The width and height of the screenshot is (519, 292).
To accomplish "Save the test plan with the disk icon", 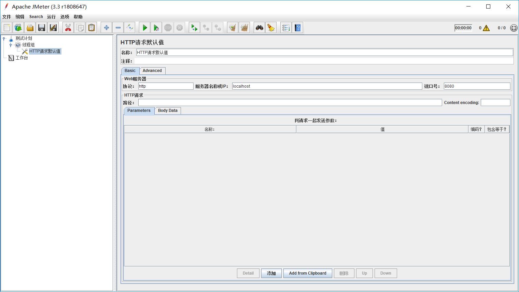I will point(41,27).
